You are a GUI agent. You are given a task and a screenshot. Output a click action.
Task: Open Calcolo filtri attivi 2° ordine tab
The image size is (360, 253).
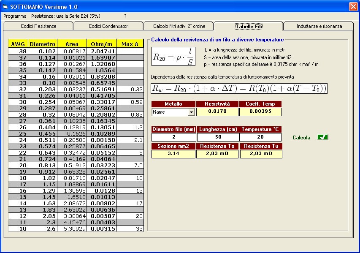pos(179,26)
